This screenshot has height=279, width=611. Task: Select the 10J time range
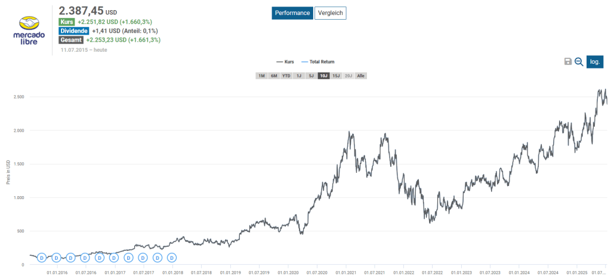point(323,76)
